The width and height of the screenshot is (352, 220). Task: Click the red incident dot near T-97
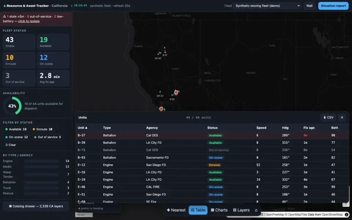pos(176,92)
